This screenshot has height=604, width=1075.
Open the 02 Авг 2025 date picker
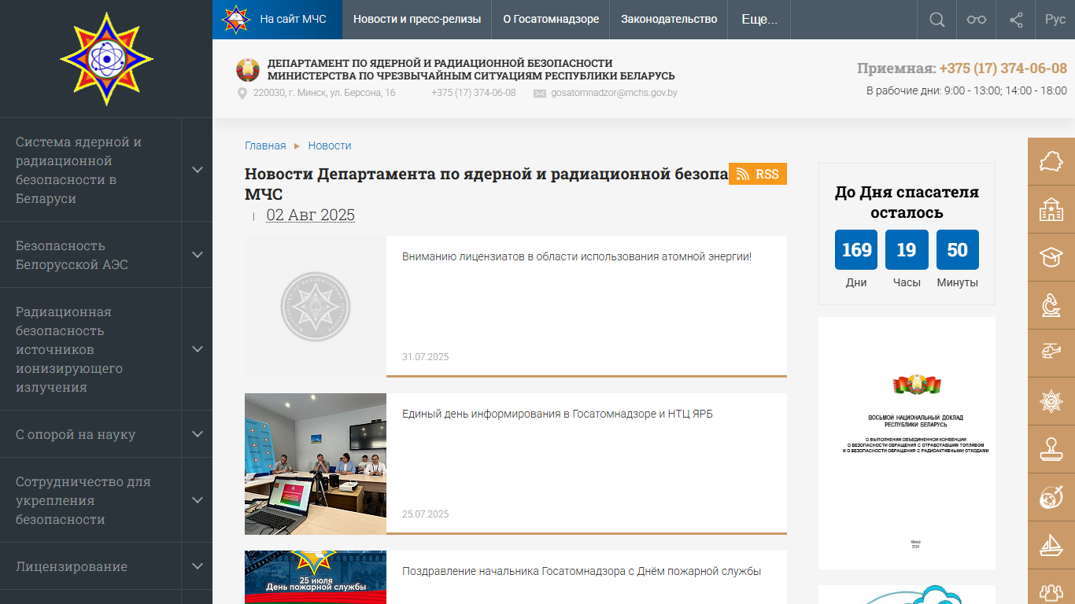(x=311, y=215)
